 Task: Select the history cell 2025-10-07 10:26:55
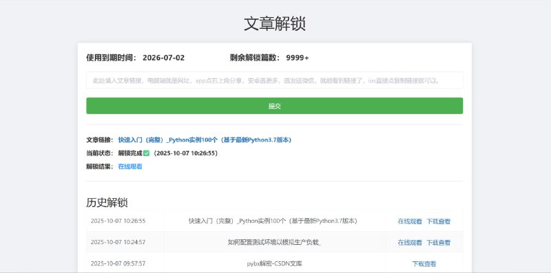click(x=118, y=221)
